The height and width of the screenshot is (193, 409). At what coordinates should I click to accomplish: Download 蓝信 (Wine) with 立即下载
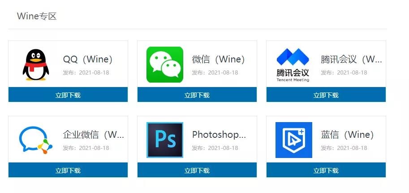click(326, 170)
